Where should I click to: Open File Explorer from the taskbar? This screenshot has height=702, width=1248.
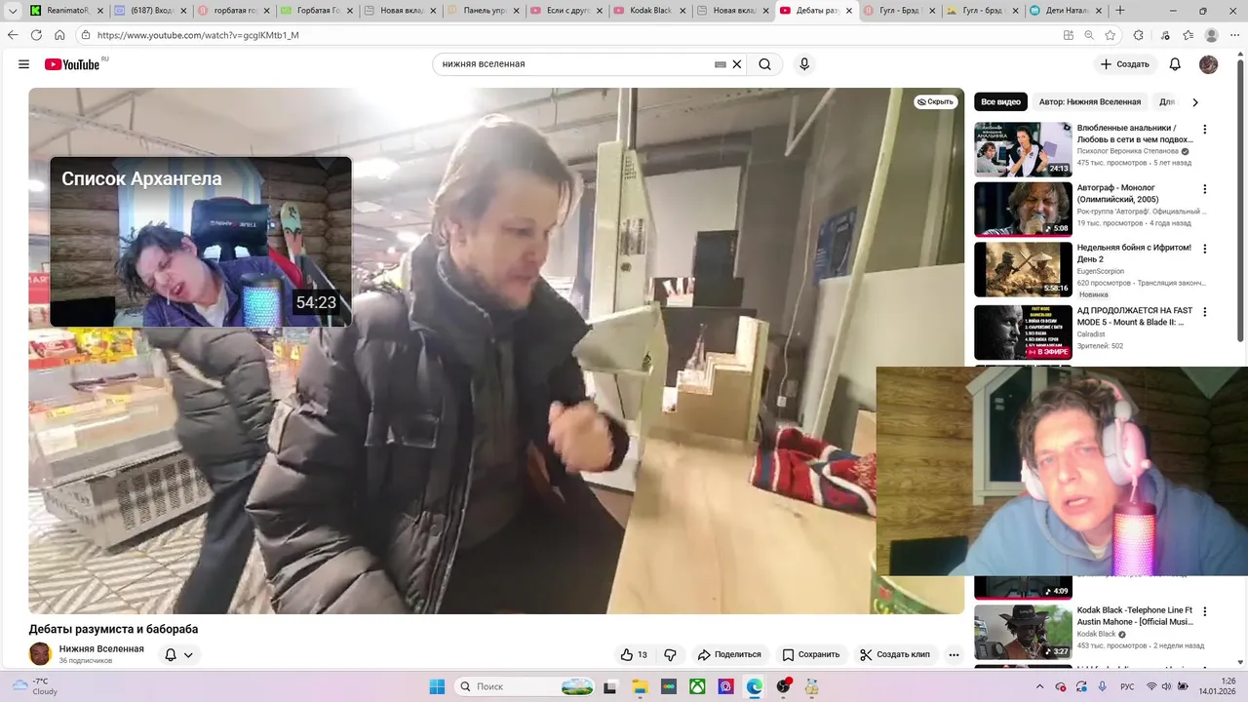641,686
